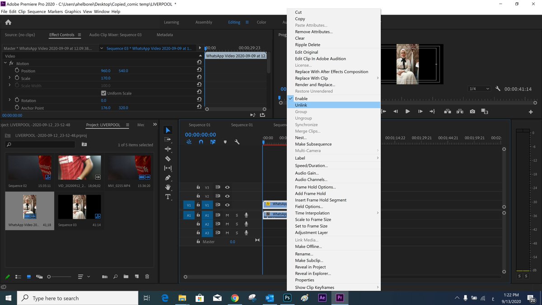
Task: Click New Bin folder icon
Action: point(126,277)
